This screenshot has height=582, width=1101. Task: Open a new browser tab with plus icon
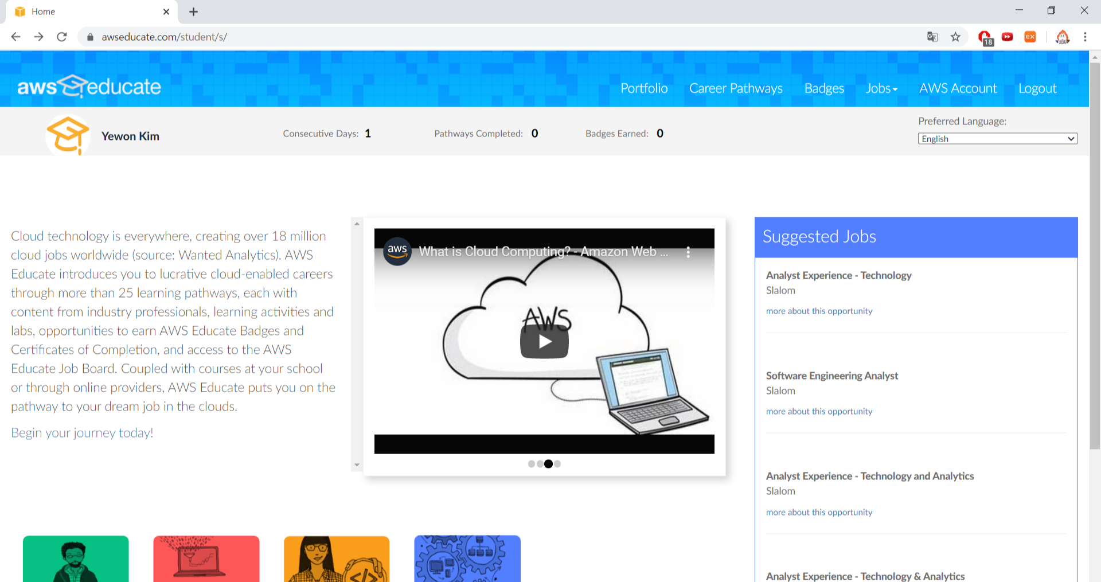193,11
